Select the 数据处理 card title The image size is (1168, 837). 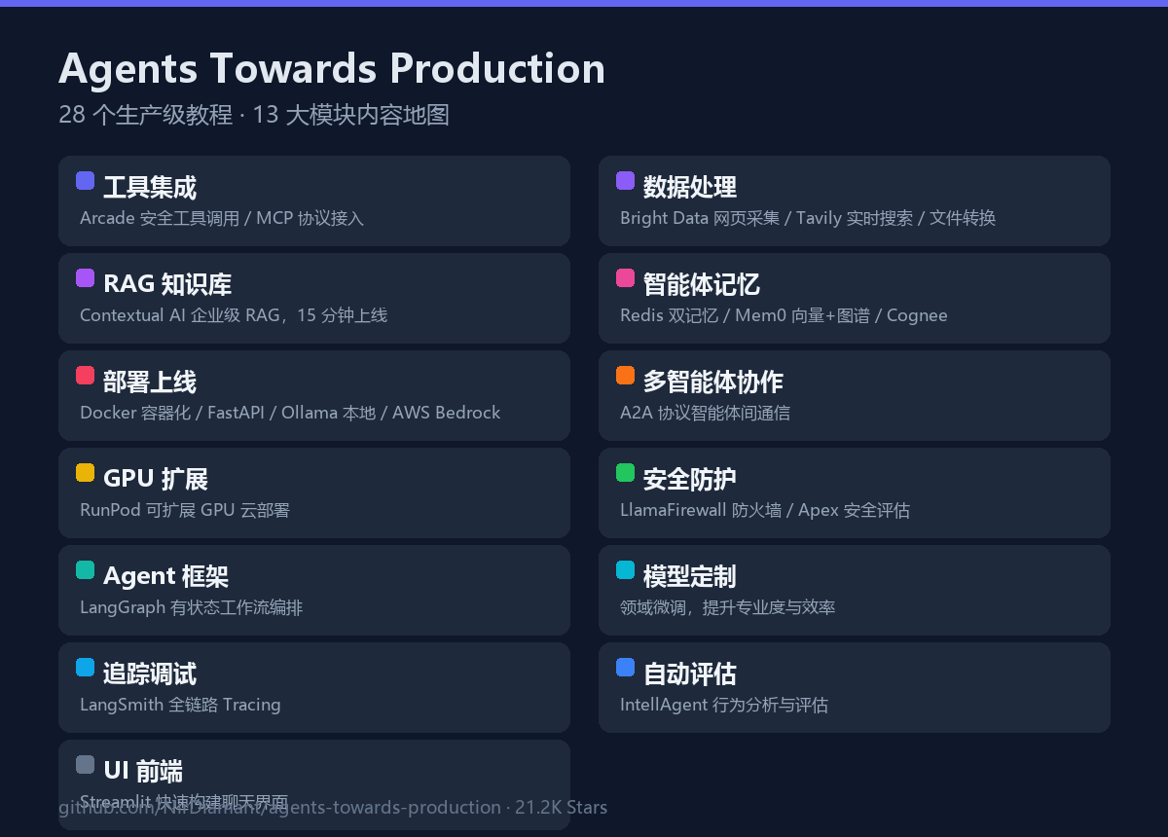(x=690, y=187)
